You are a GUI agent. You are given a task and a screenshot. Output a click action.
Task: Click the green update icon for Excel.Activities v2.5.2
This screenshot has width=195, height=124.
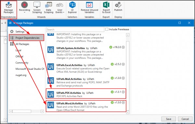click(112, 64)
